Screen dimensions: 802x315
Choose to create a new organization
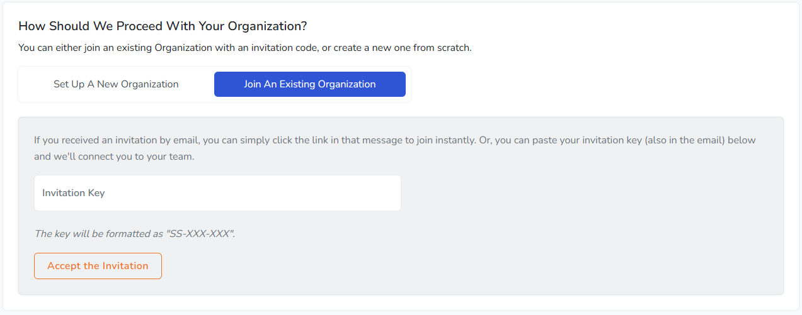click(x=116, y=84)
